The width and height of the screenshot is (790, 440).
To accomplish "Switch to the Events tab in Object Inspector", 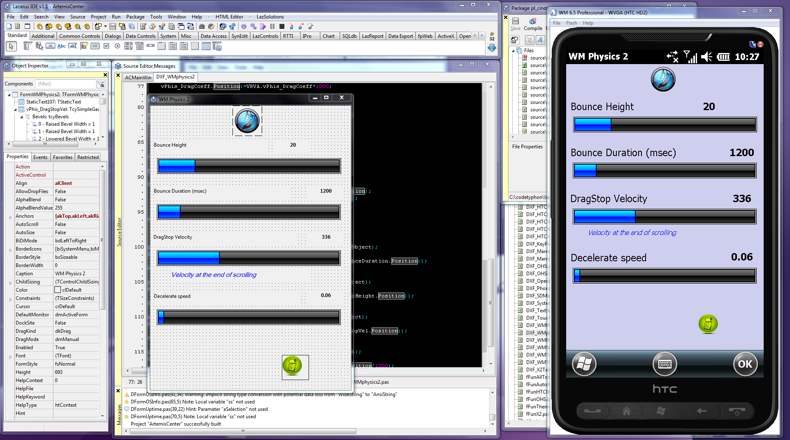I will pos(40,157).
